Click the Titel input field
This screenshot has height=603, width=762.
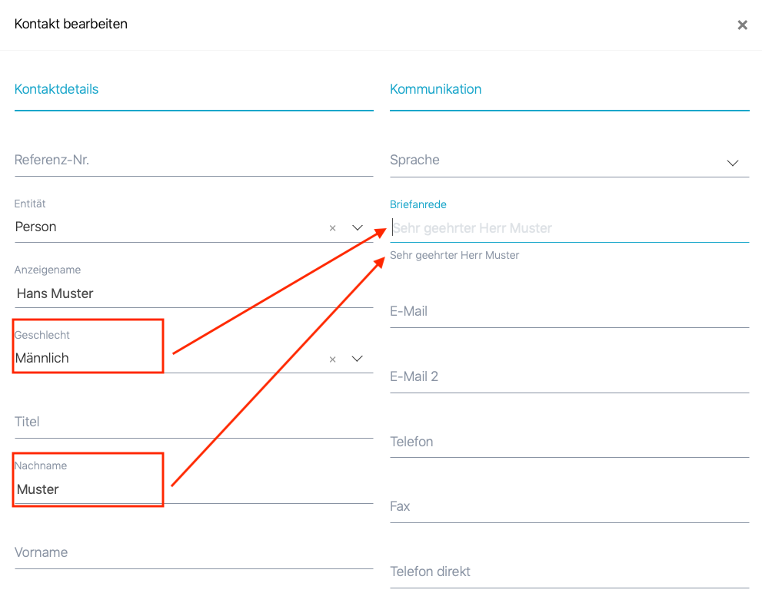(x=192, y=422)
